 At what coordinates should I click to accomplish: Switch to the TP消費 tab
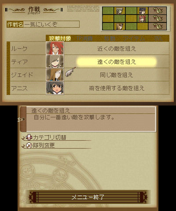click(x=84, y=39)
